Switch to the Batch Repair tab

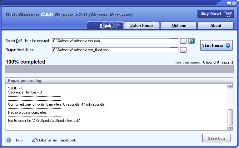coord(142,25)
